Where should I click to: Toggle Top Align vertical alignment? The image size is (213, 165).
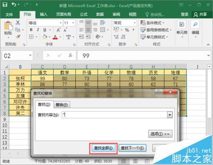81,22
